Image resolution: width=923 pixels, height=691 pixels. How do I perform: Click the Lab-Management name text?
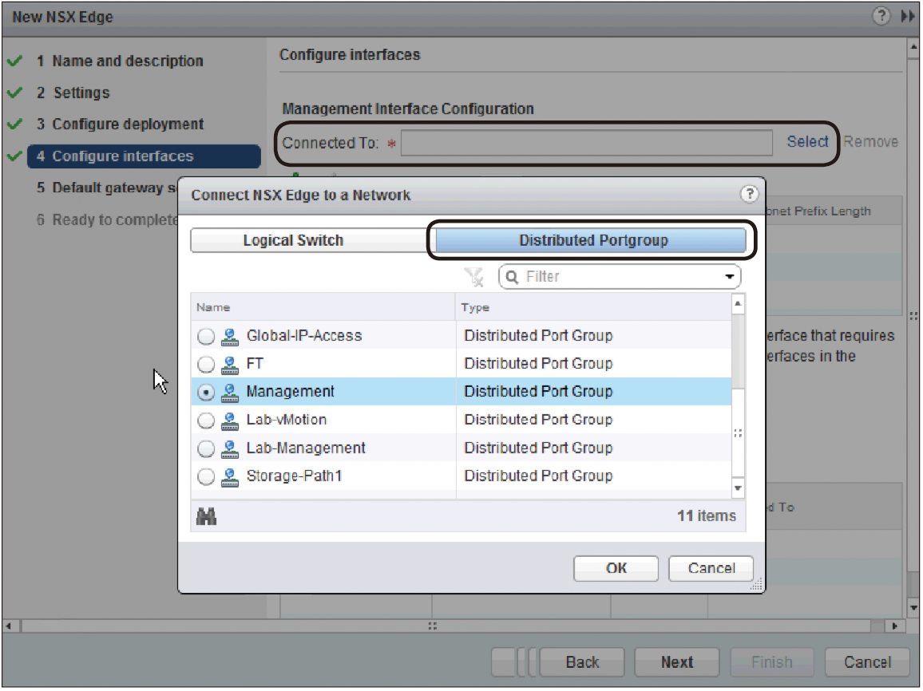(306, 448)
